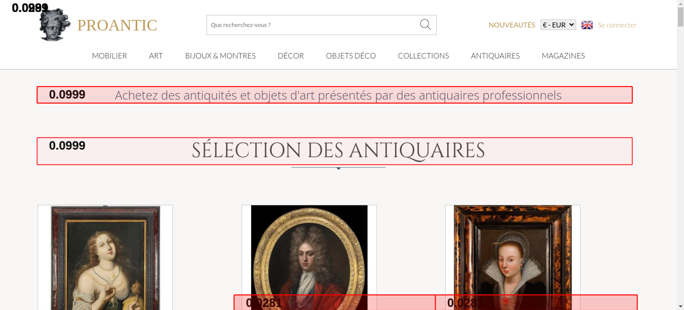Image resolution: width=684 pixels, height=310 pixels.
Task: Click the magnifying glass search icon
Action: 425,25
